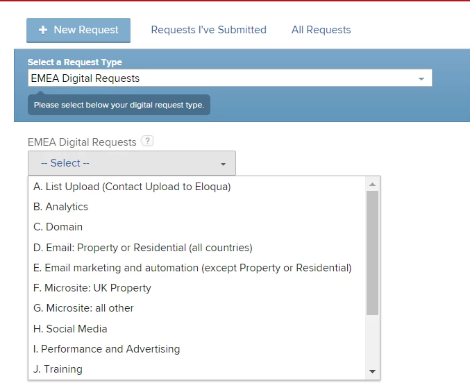Choose B. Analytics option
This screenshot has height=390, width=470.
click(x=197, y=207)
